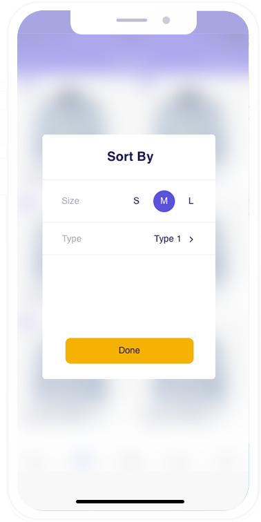Tap the speaker grille in the notch
261x522 pixels.
click(131, 20)
